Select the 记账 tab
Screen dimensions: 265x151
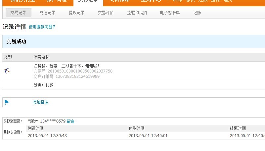tap(197, 13)
